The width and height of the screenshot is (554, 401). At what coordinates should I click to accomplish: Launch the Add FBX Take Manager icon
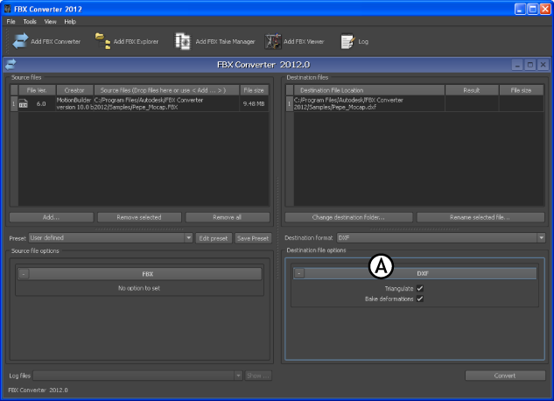(183, 41)
